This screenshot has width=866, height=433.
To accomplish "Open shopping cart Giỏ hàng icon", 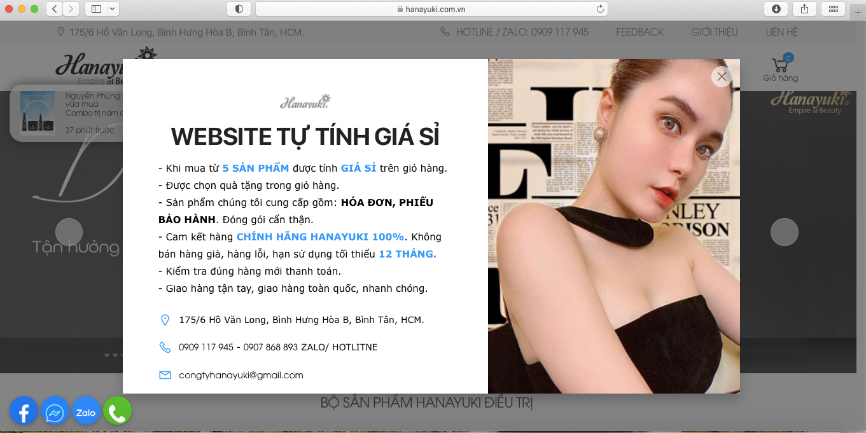I will pyautogui.click(x=780, y=70).
